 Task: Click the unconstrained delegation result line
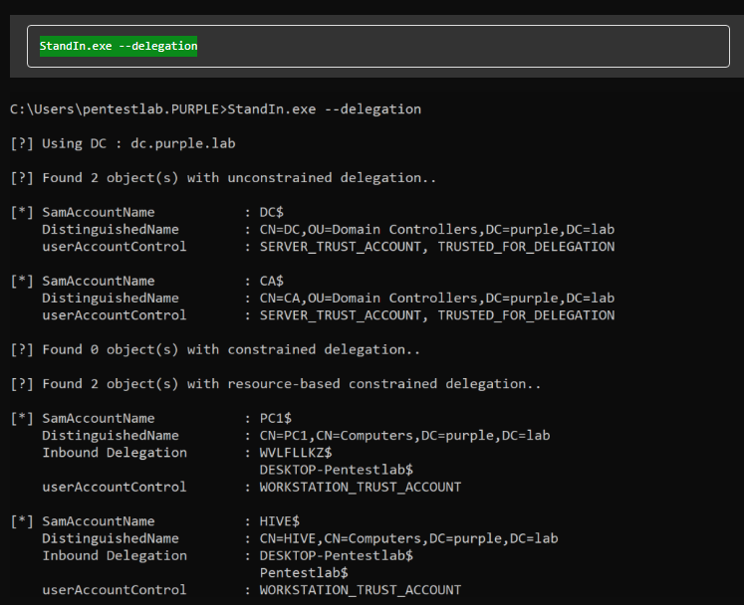[x=223, y=178]
